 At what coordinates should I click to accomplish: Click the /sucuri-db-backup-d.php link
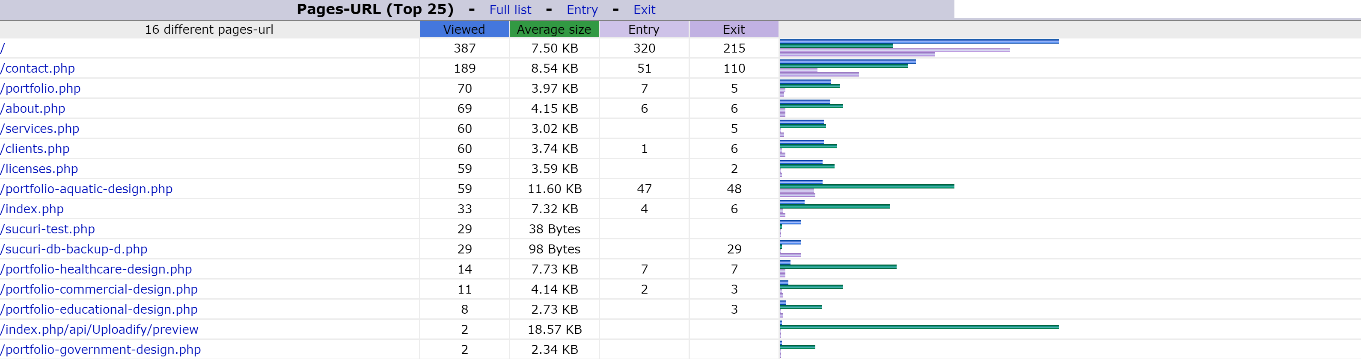(x=74, y=249)
